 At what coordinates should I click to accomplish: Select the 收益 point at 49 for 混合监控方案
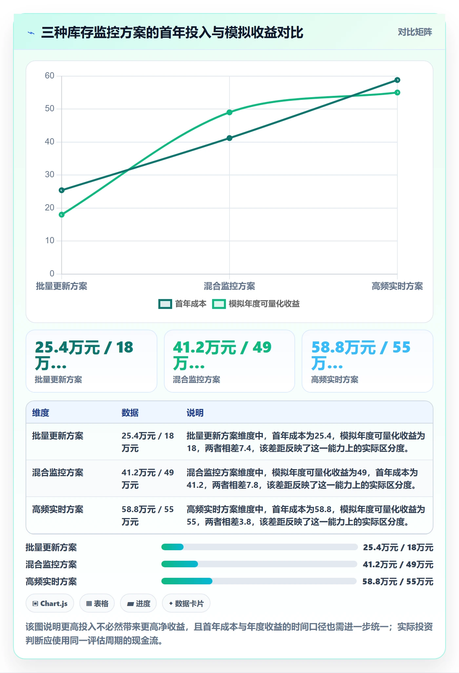[229, 112]
